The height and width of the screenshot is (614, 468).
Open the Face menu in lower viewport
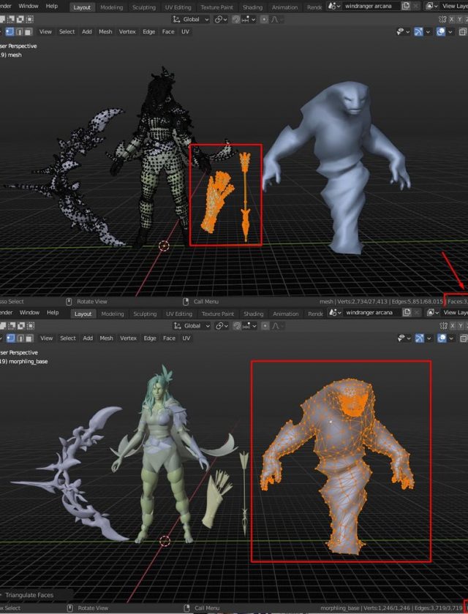point(169,338)
